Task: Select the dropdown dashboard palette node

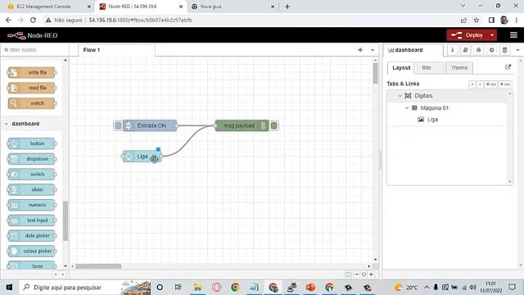Action: coord(31,159)
